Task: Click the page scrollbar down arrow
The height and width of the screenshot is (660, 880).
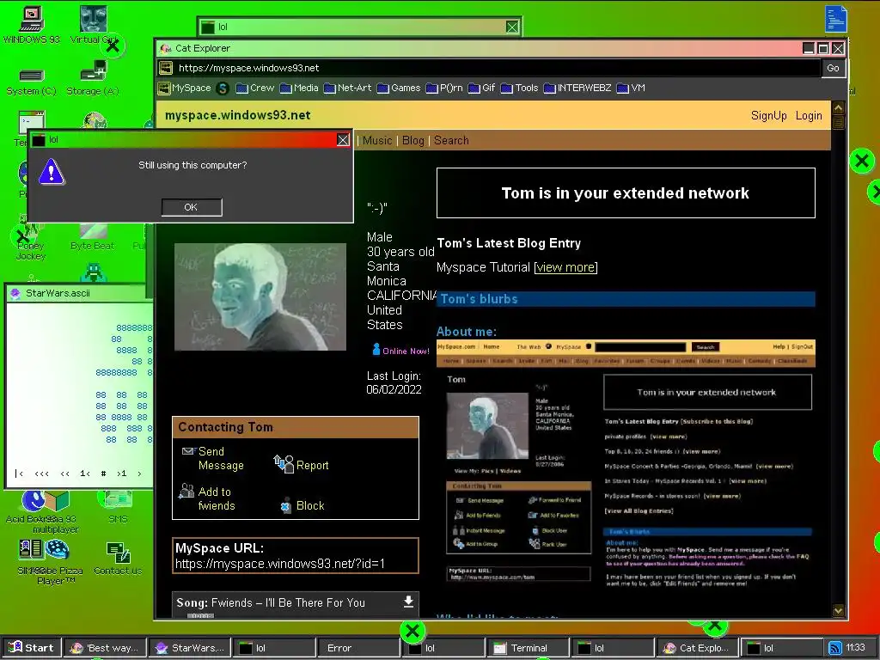Action: [x=839, y=610]
